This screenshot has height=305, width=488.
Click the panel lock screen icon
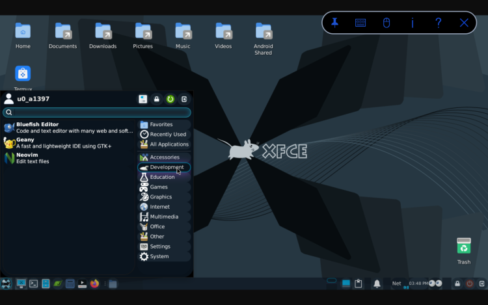457,284
